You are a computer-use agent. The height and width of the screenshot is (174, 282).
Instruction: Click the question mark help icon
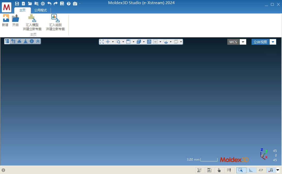pyautogui.click(x=69, y=4)
